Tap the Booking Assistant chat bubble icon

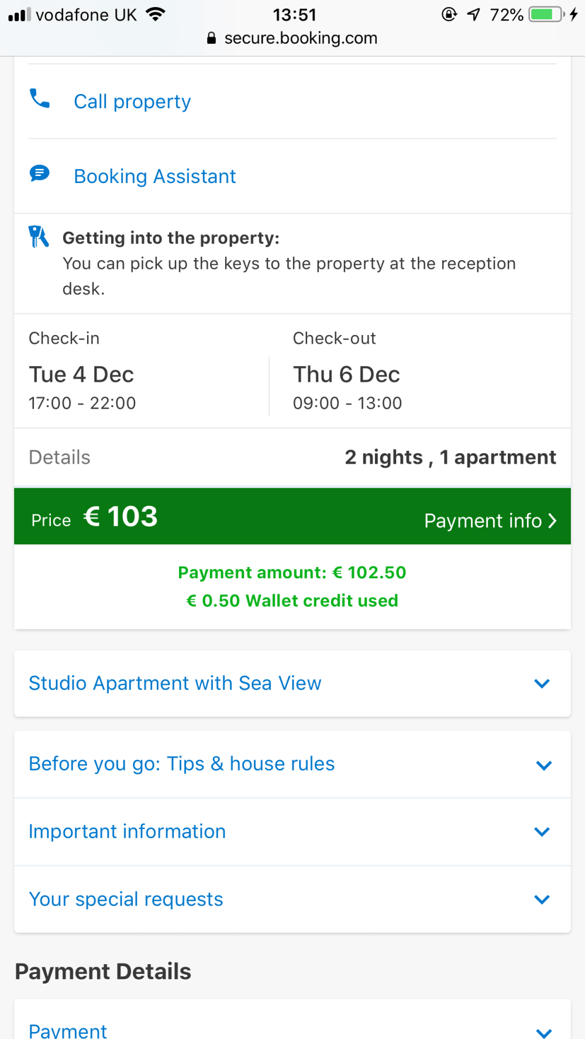click(40, 174)
